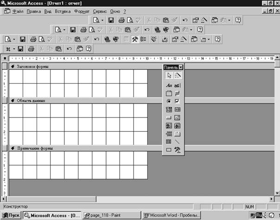Switch to page_118 - Paint in taskbar
The image size is (280, 220).
[x=112, y=215]
